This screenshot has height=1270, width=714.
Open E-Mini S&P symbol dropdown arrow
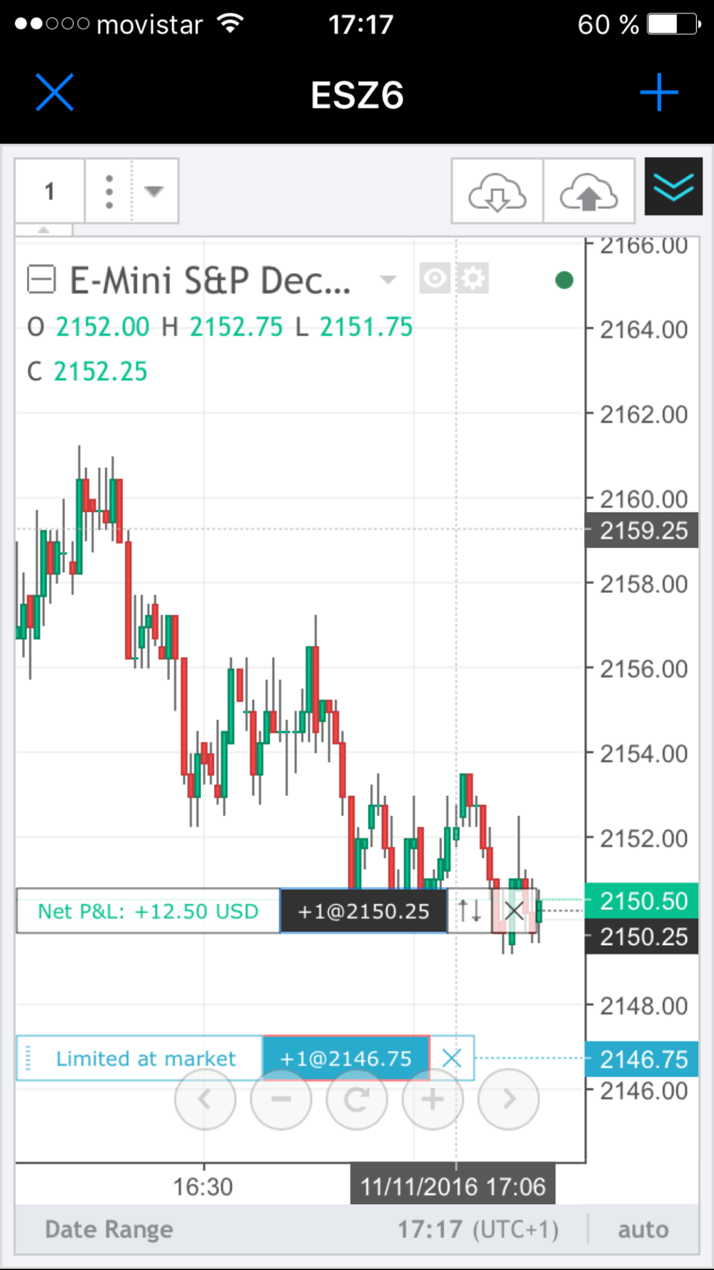(388, 279)
